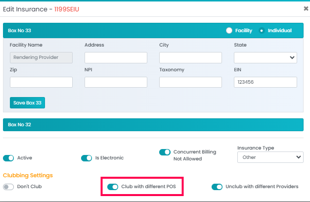310x202 pixels.
Task: Disable the Is Electronic toggle
Action: 87,158
